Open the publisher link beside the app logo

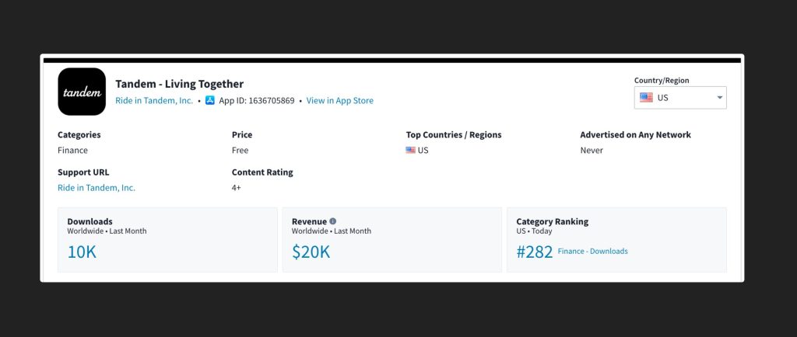coord(154,101)
